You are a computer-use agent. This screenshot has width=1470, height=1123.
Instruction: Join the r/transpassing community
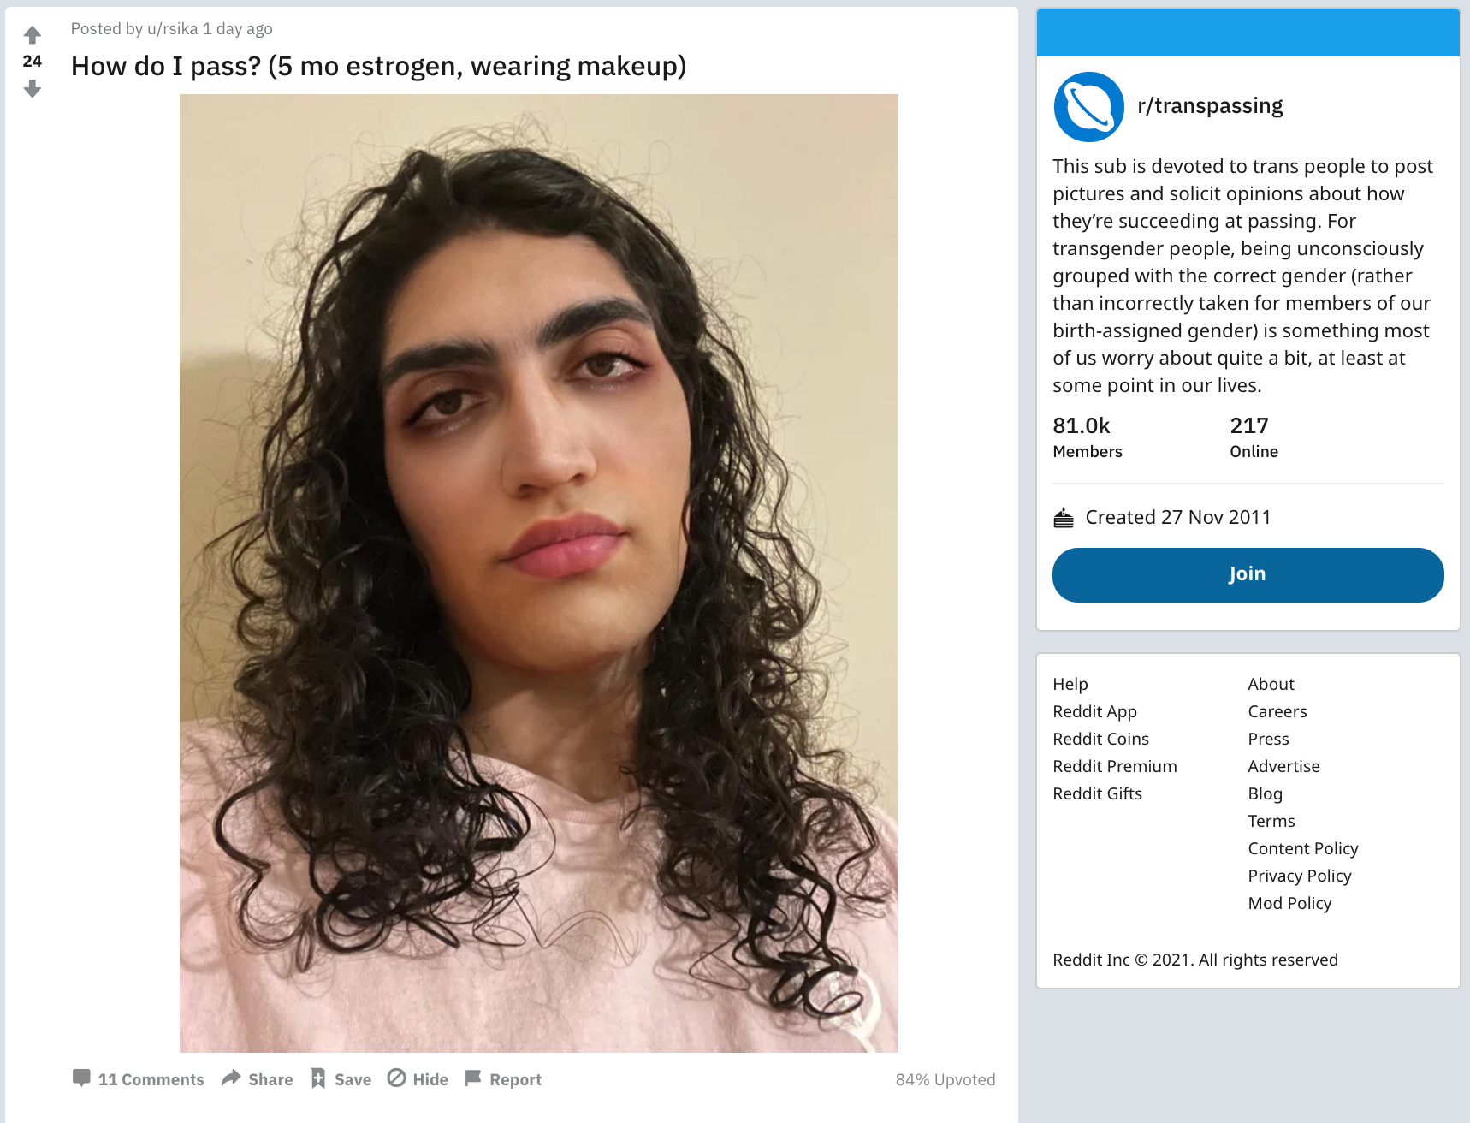tap(1248, 574)
